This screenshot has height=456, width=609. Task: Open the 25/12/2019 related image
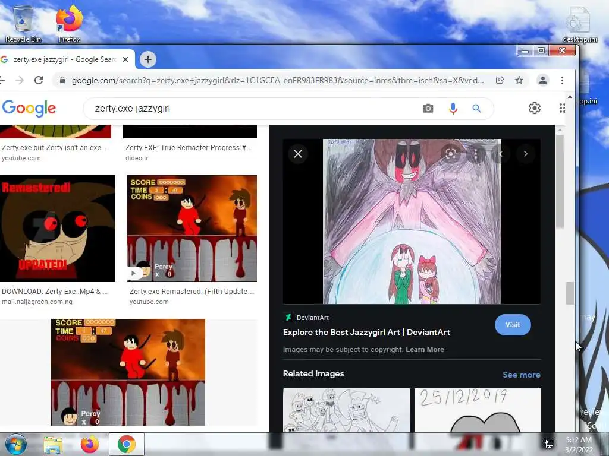click(478, 410)
